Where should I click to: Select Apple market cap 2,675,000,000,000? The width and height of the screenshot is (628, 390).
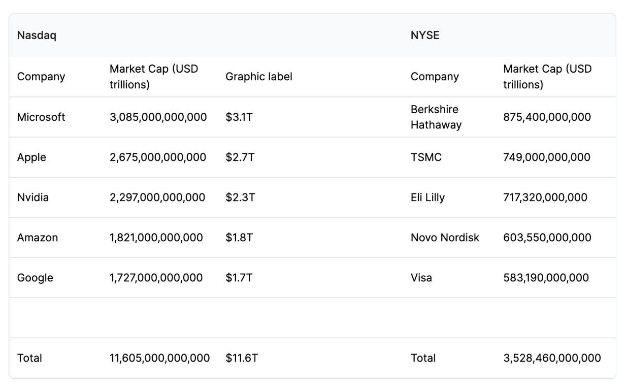coord(158,157)
